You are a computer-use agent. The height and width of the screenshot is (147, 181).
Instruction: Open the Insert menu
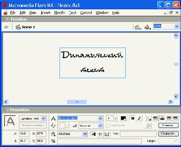coord(46,13)
